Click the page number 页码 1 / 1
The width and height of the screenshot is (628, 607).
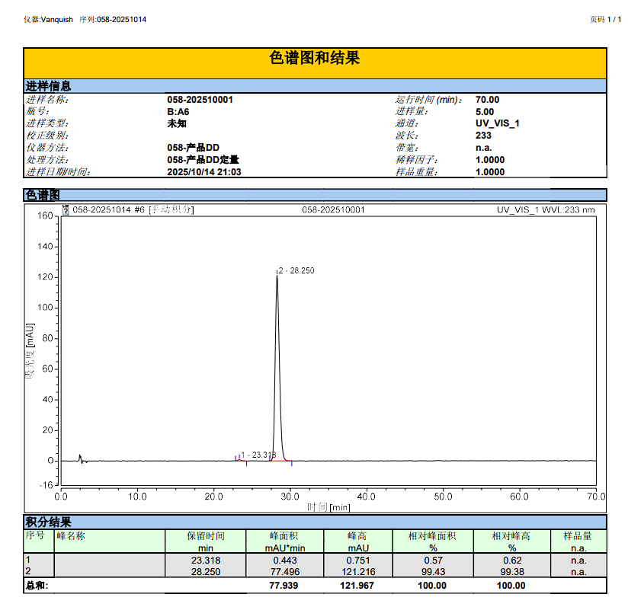coord(605,19)
